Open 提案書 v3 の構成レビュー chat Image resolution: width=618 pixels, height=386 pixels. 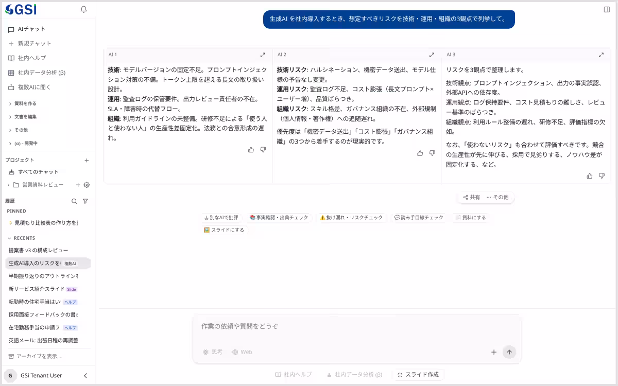(x=47, y=251)
